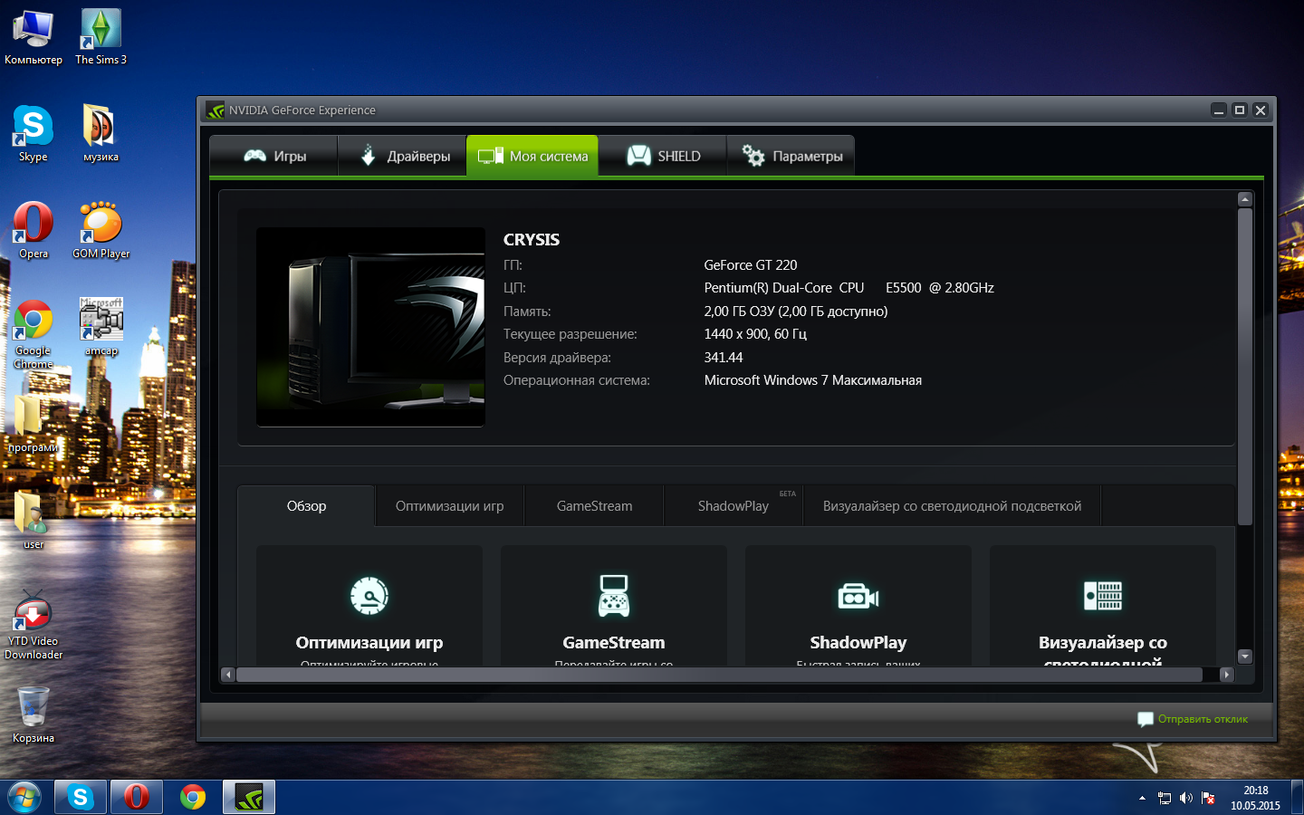Click the driver version 341.44
The height and width of the screenshot is (815, 1304).
pyautogui.click(x=724, y=358)
